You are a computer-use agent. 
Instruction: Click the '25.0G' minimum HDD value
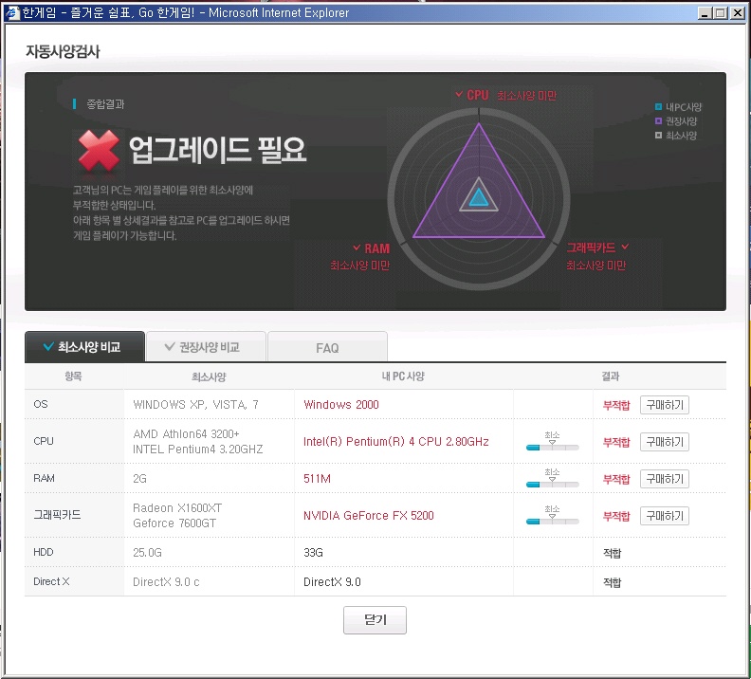click(x=147, y=552)
